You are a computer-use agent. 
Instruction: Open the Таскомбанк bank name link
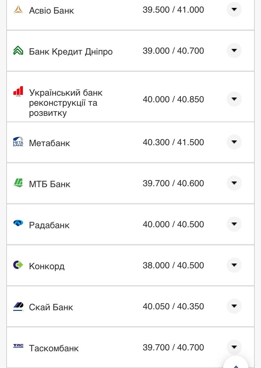click(x=54, y=348)
